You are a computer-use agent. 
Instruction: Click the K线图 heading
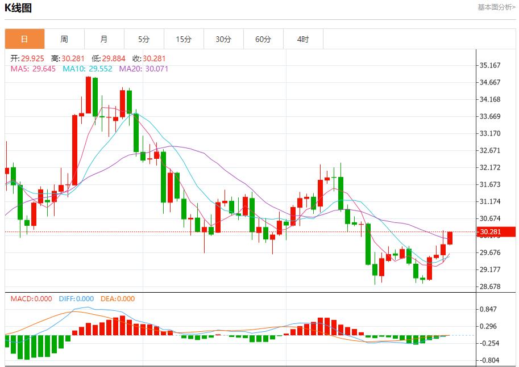19,8
